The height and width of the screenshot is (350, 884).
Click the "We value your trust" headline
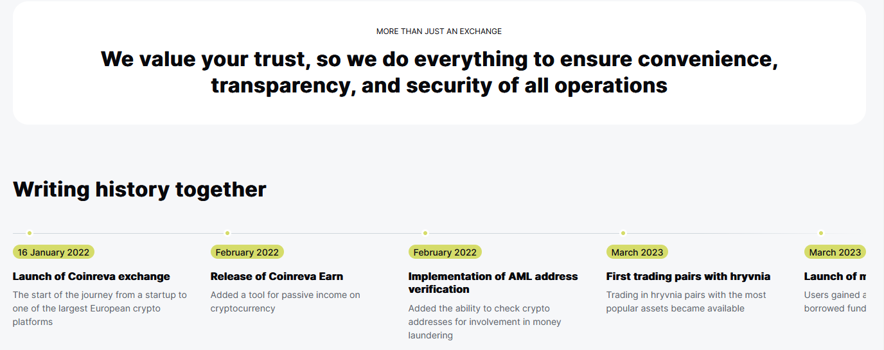click(439, 72)
